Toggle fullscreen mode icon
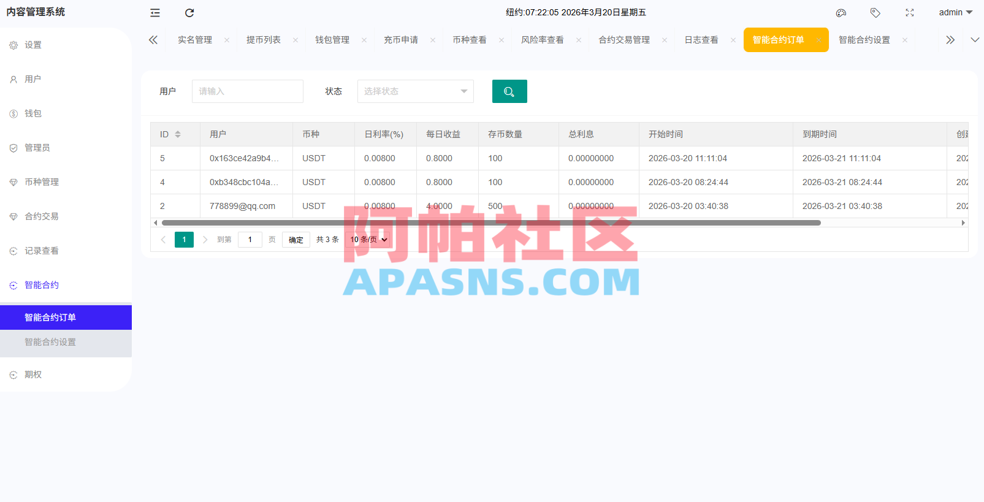 (x=910, y=13)
